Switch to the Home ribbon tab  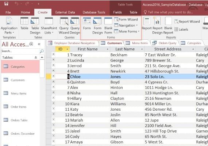pyautogui.click(x=25, y=12)
